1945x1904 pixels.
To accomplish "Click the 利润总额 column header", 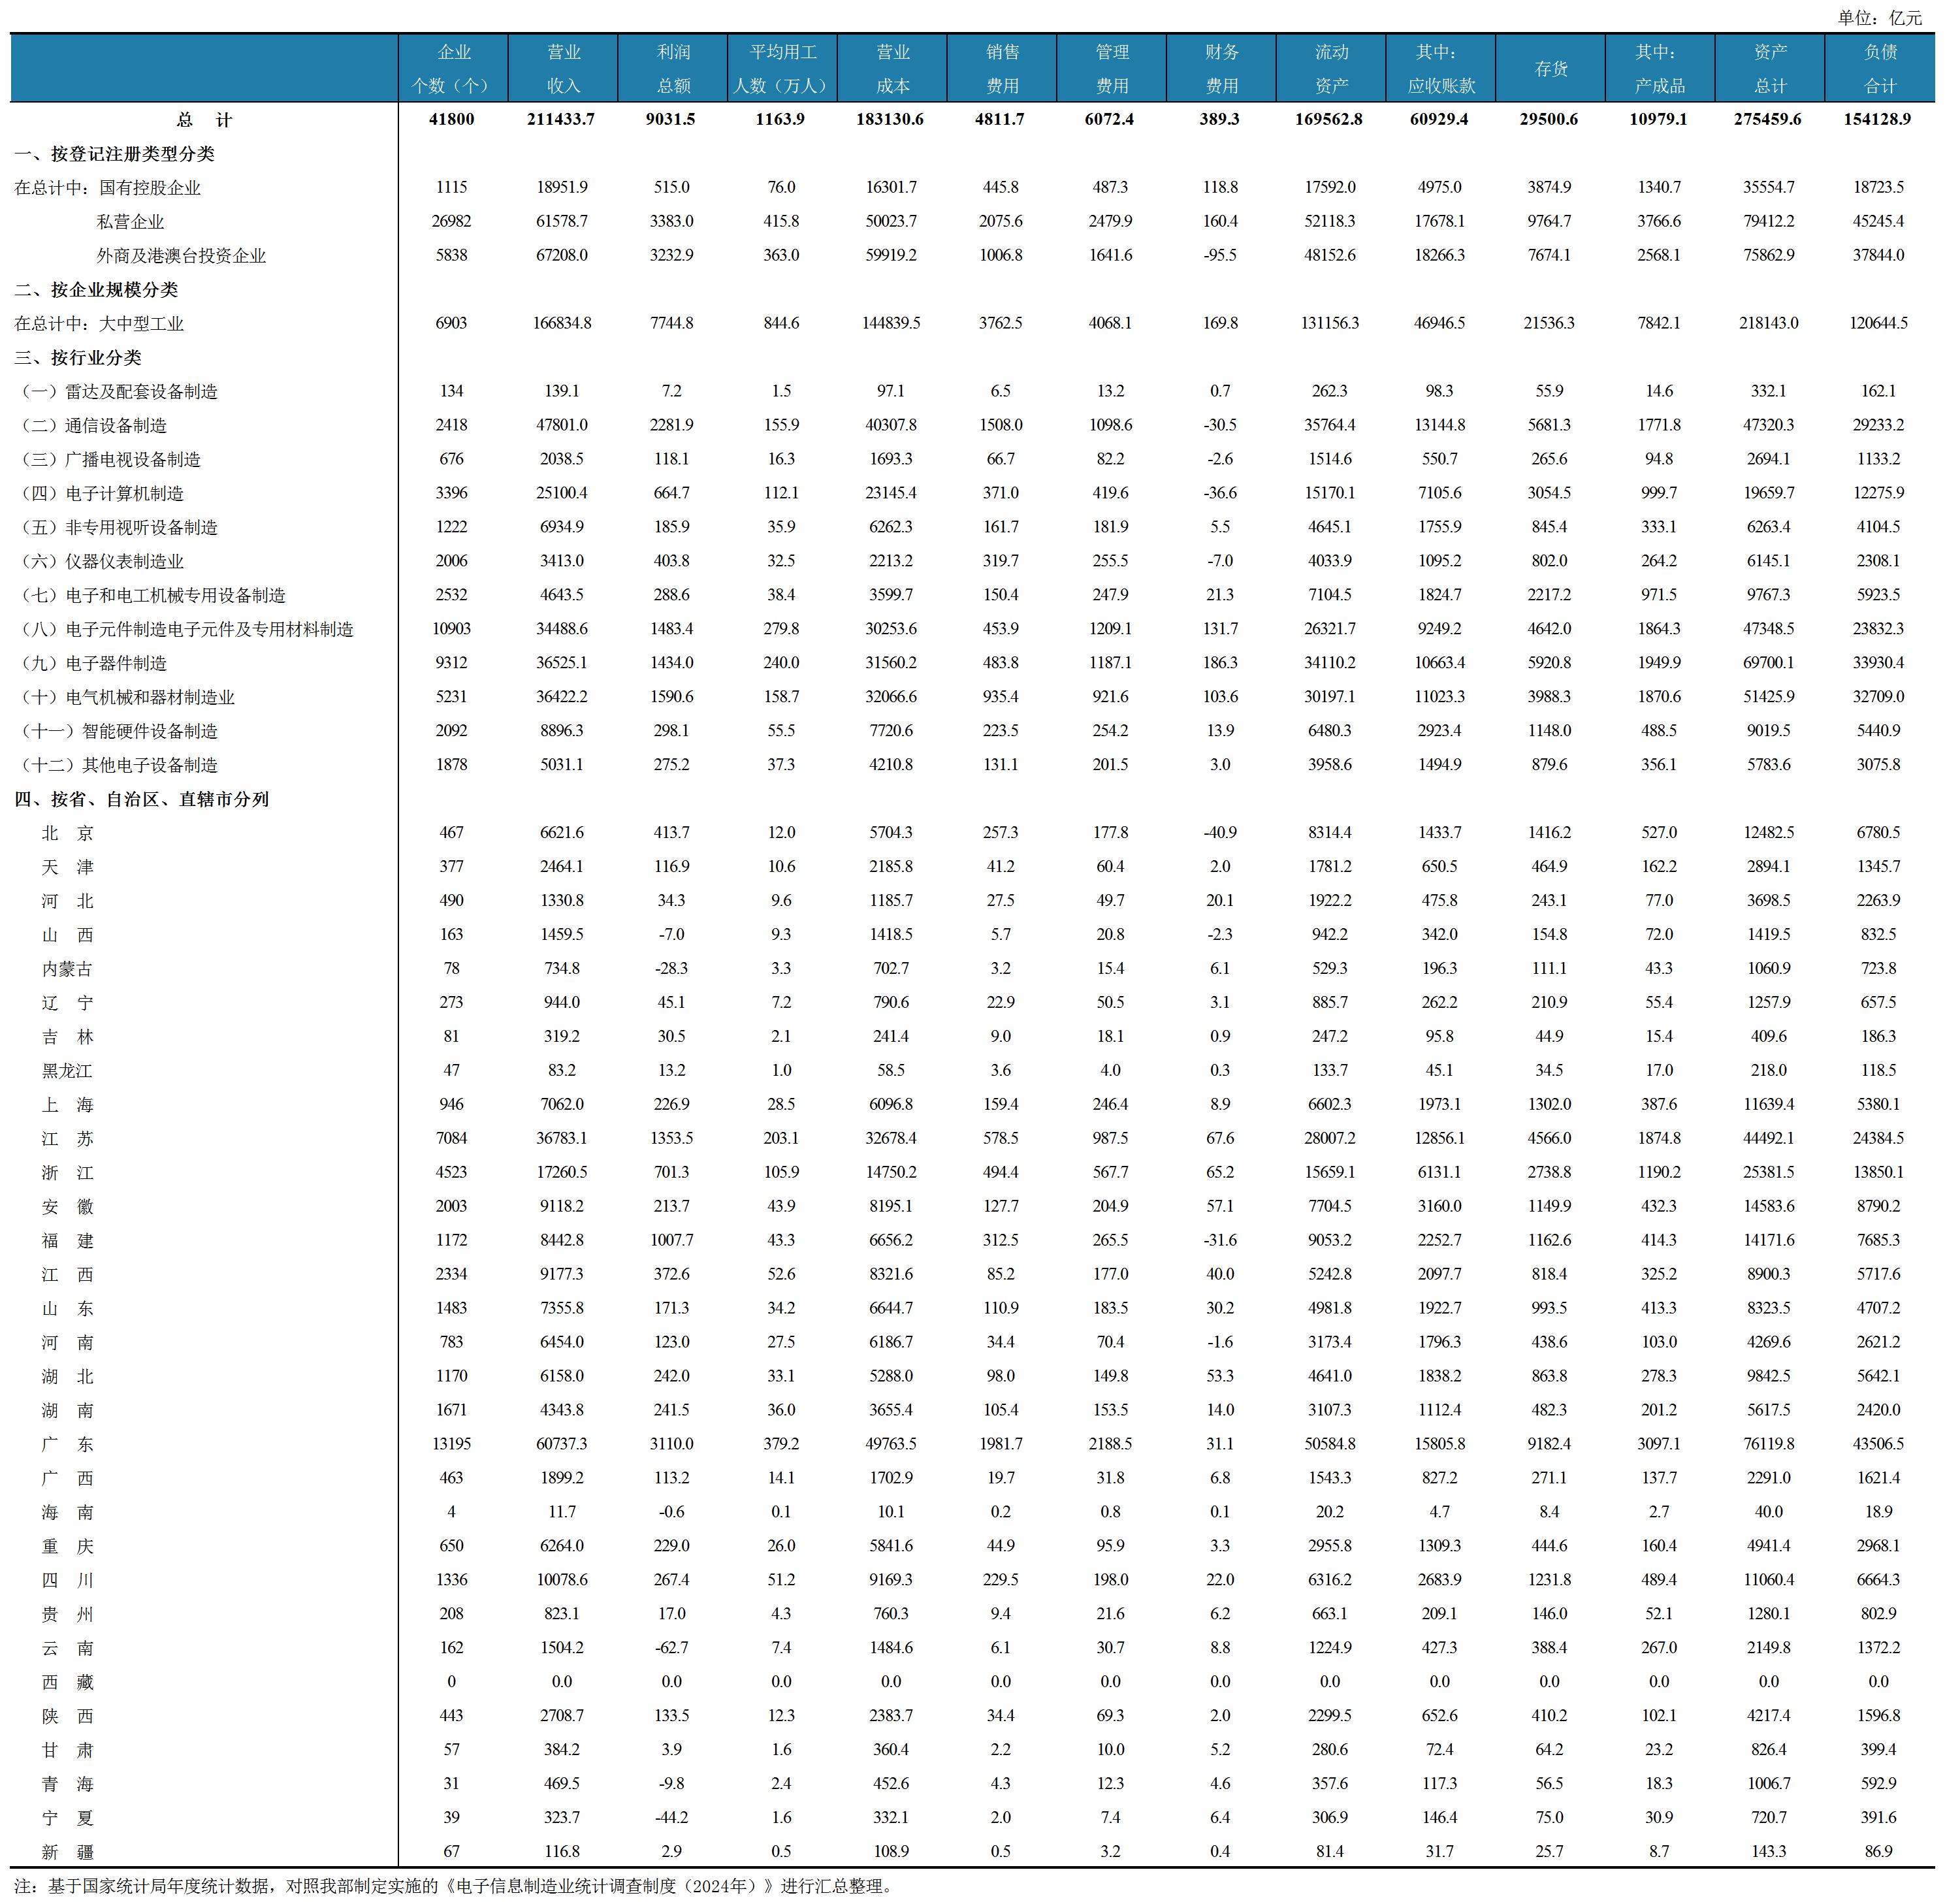I will coord(673,68).
